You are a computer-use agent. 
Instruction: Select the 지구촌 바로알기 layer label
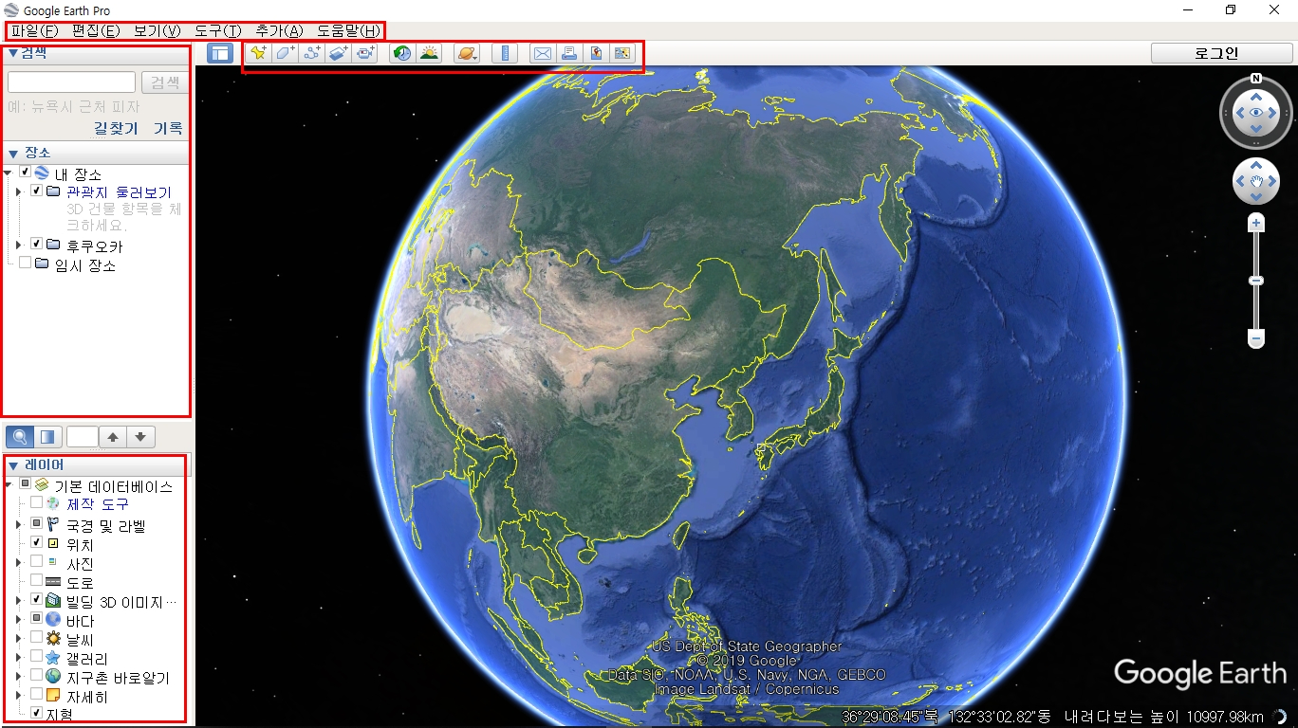[x=118, y=677]
